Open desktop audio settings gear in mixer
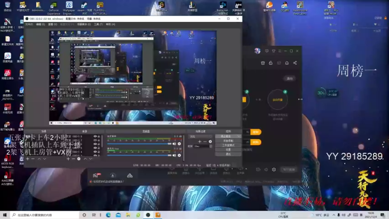389x219 pixels. [179, 144]
